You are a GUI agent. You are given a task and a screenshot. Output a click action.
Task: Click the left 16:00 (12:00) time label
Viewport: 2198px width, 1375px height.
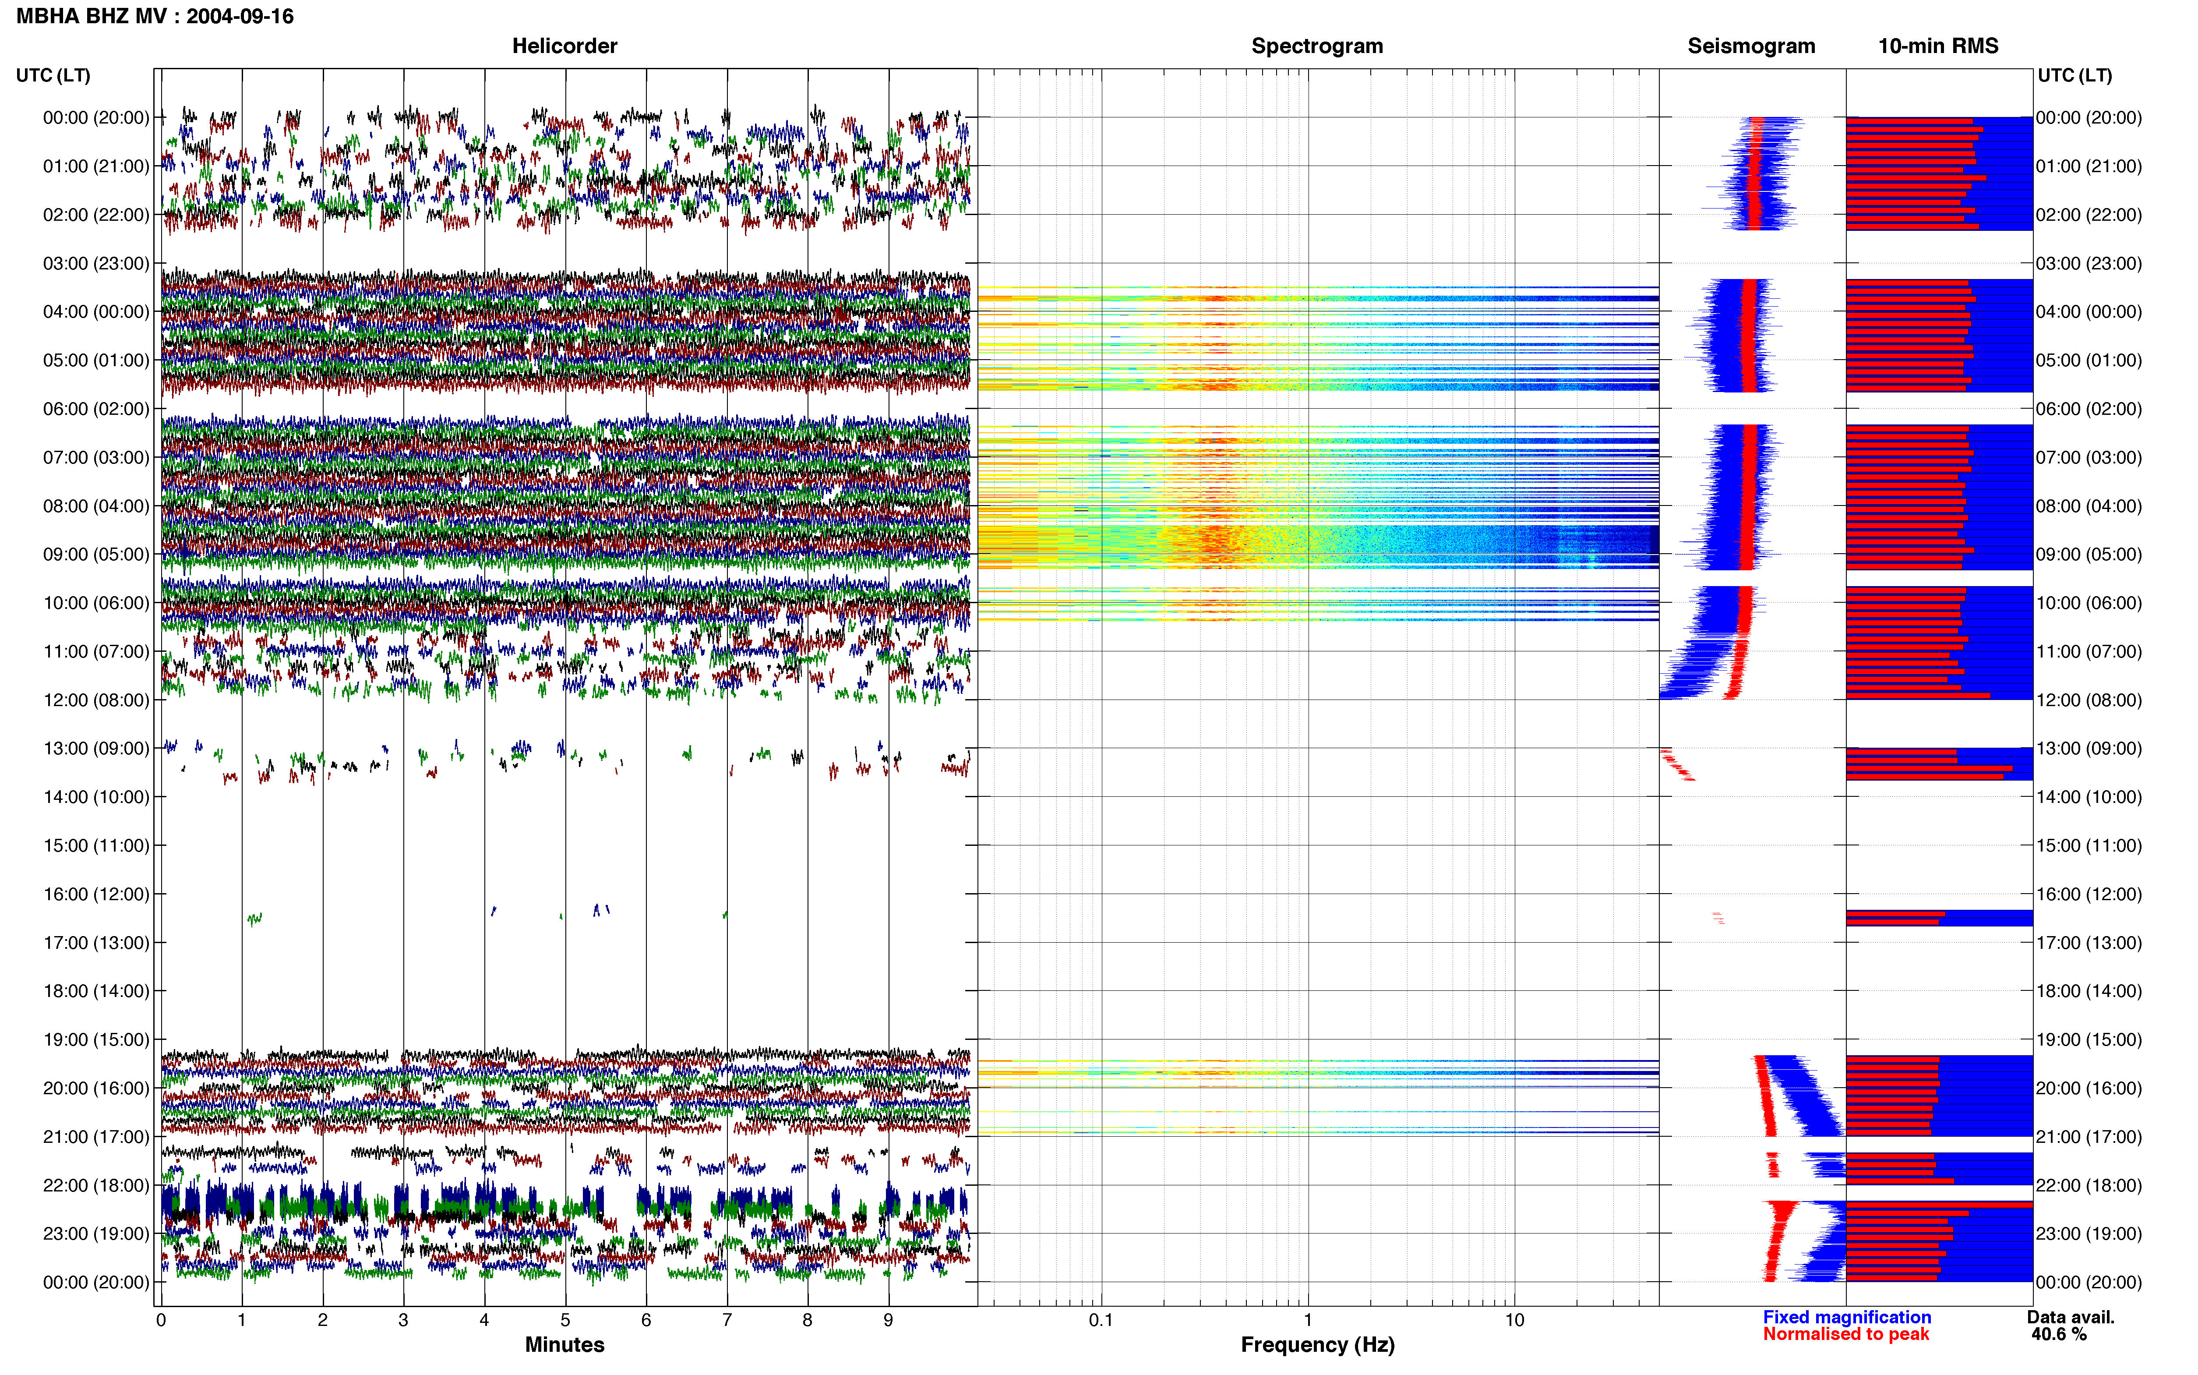[96, 894]
